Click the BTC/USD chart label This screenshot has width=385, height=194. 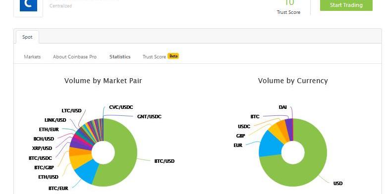165,161
